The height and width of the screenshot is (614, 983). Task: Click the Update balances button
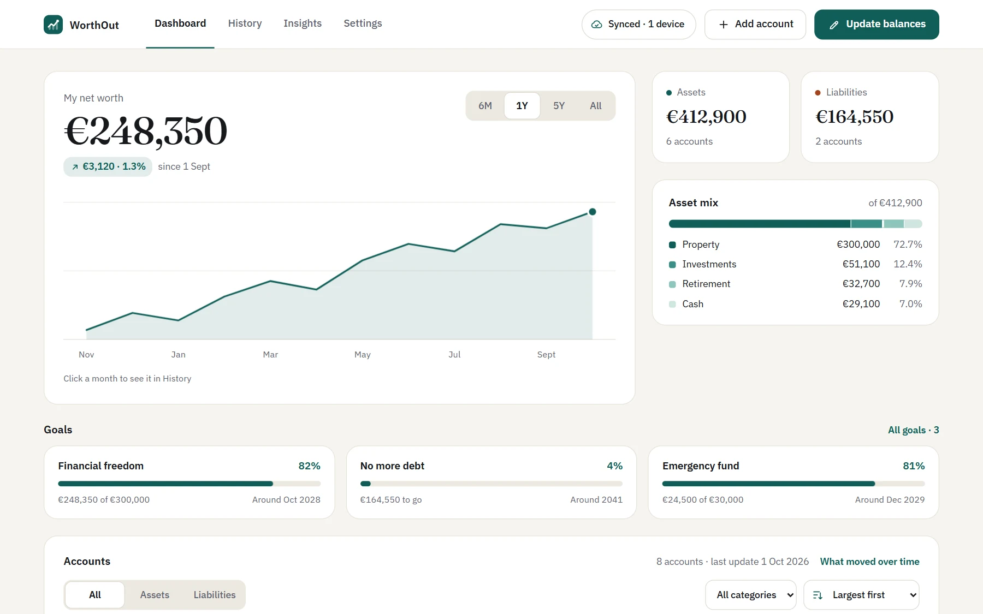(x=877, y=25)
